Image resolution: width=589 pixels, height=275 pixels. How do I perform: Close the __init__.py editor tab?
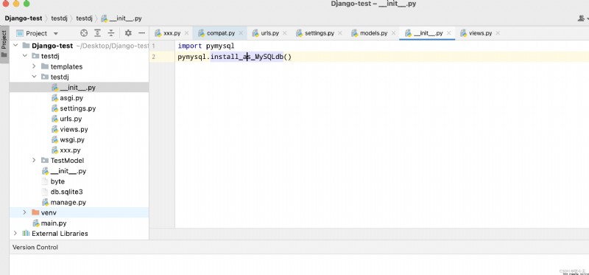point(449,33)
